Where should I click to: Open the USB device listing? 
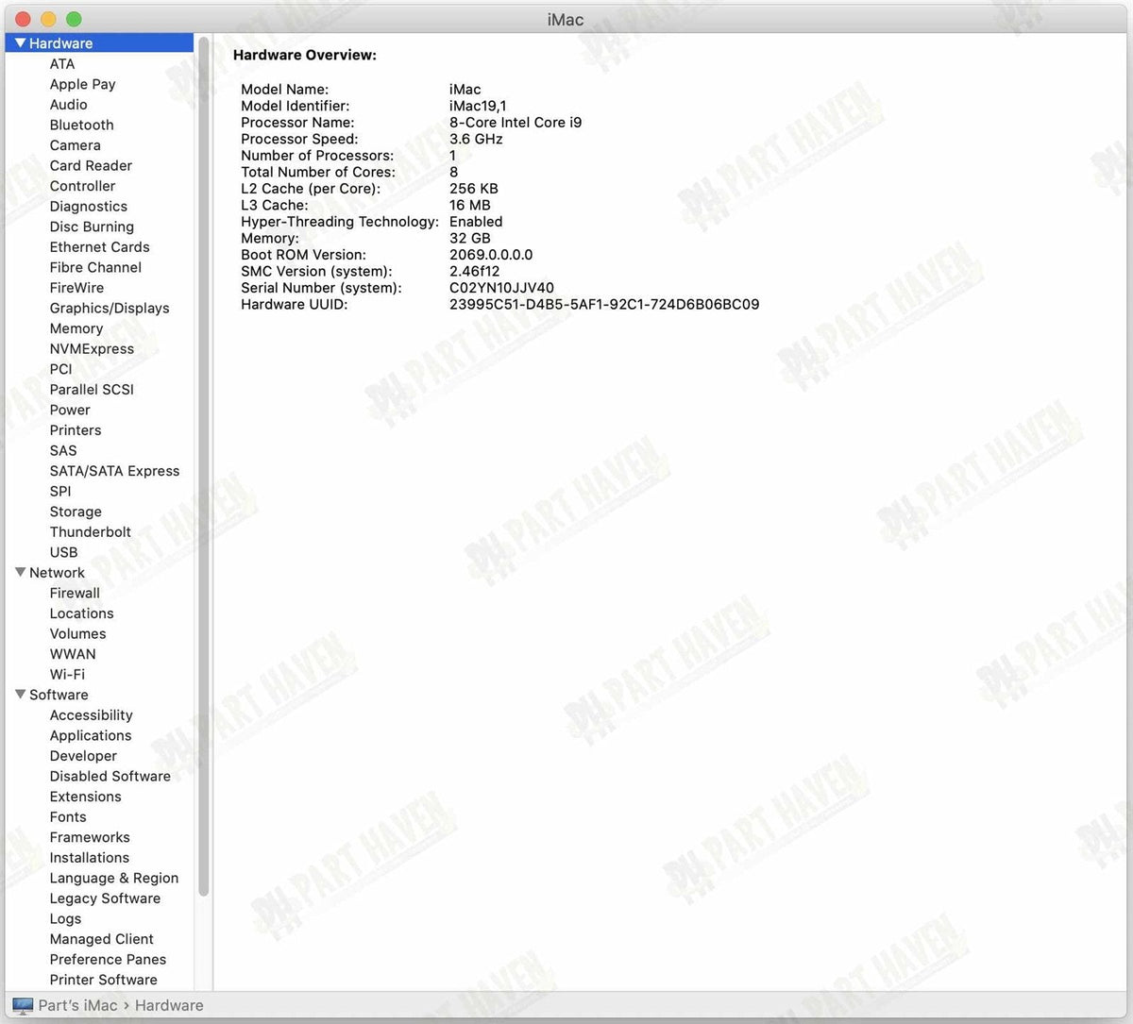click(x=63, y=552)
